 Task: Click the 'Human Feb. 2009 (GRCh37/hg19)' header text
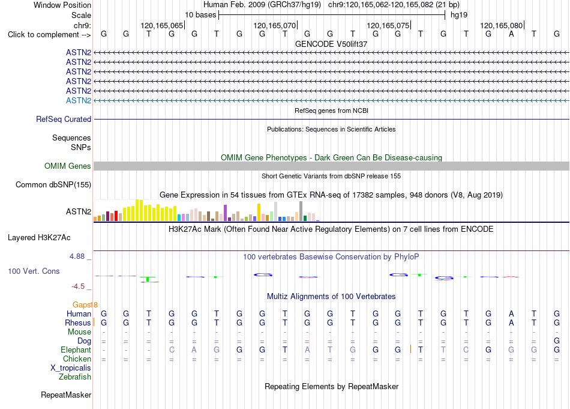(262, 5)
